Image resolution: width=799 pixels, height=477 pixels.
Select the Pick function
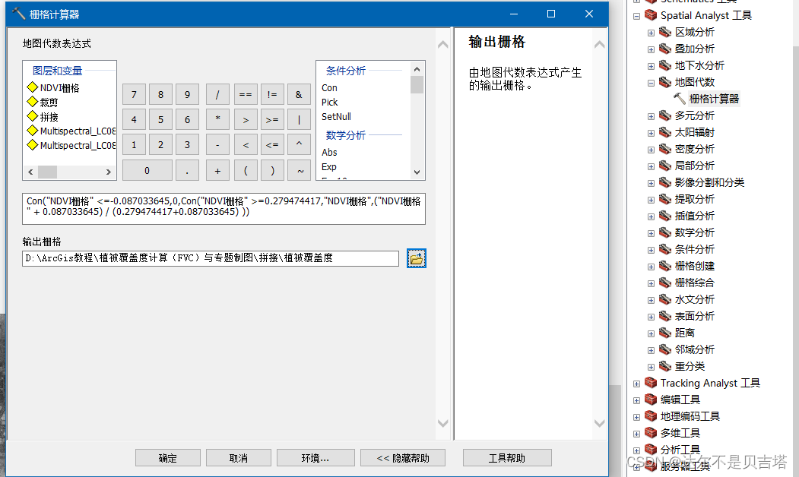[330, 102]
